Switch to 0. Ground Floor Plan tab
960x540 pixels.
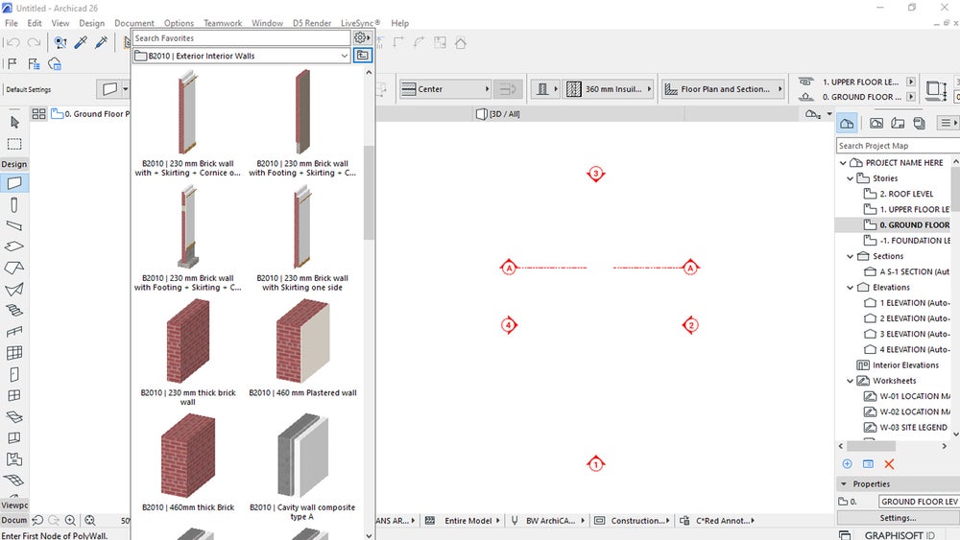90,114
